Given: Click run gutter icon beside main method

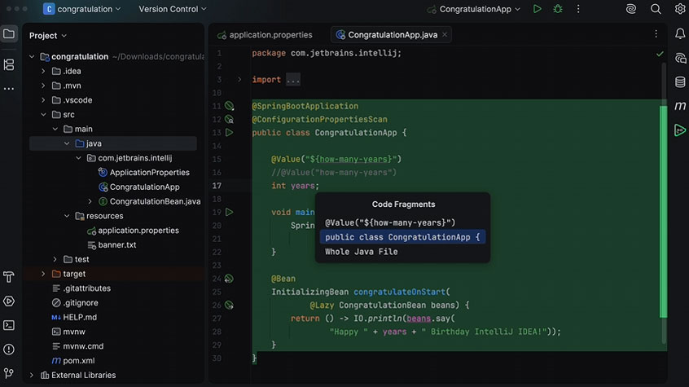Looking at the screenshot, I should (x=230, y=212).
